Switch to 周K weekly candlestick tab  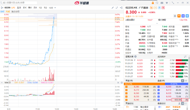[30, 8]
